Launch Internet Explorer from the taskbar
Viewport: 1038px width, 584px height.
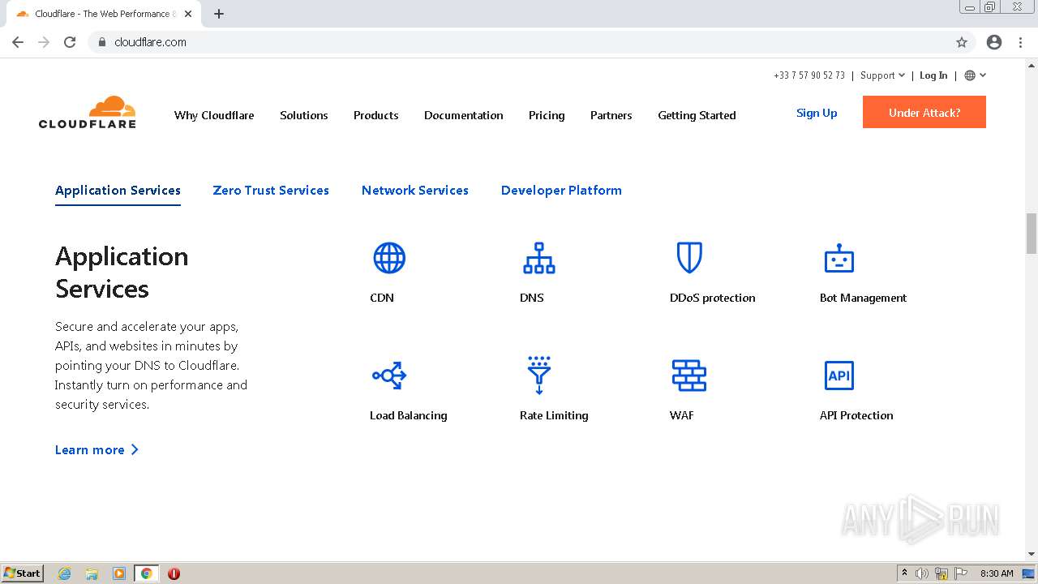64,573
